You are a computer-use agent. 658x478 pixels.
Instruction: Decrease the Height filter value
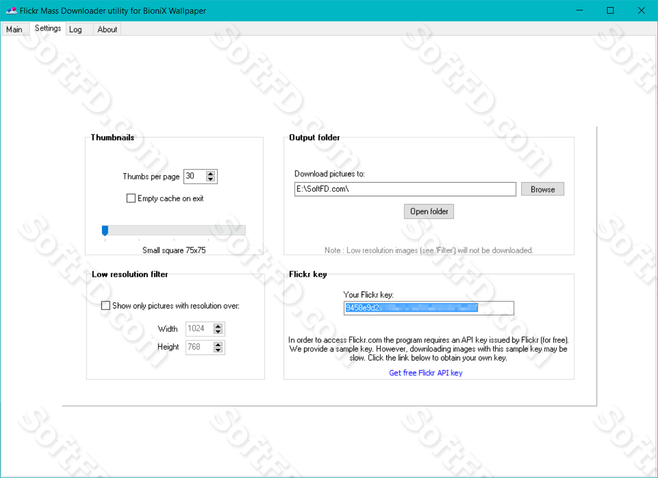coord(218,349)
